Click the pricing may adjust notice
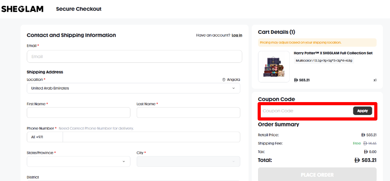The width and height of the screenshot is (390, 181). (x=317, y=42)
